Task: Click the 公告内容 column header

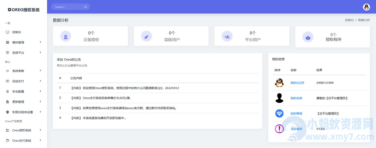Action: tap(76, 78)
